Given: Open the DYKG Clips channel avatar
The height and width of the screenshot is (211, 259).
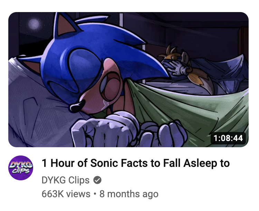Looking at the screenshot, I should pos(20,168).
